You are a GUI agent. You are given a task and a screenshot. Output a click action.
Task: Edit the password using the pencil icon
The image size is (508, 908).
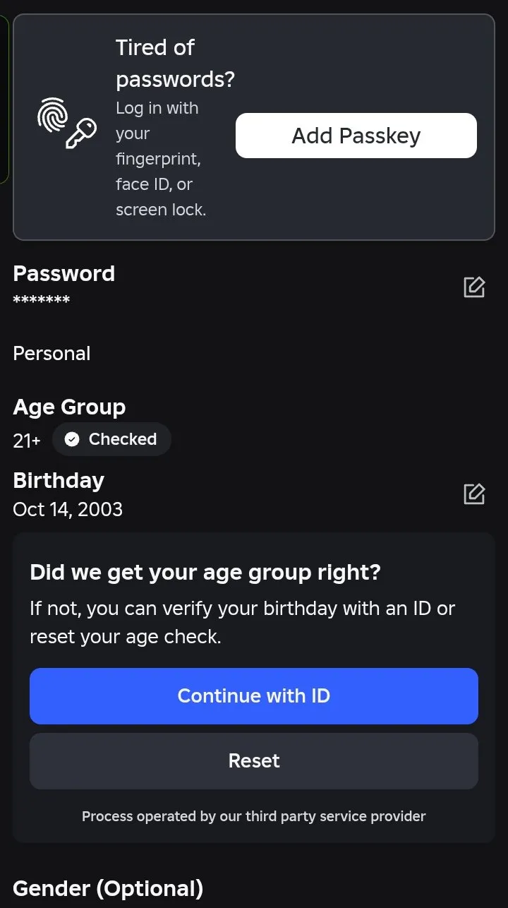(x=474, y=287)
